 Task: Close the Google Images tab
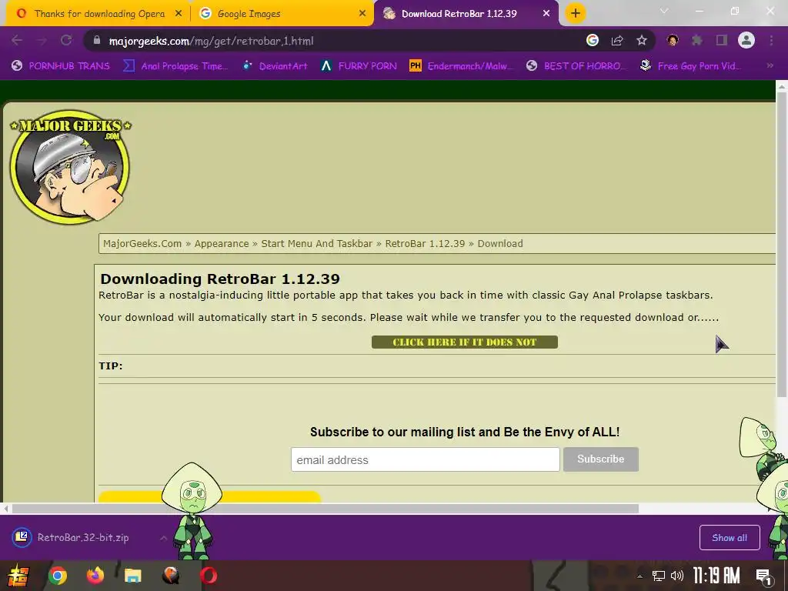click(362, 14)
